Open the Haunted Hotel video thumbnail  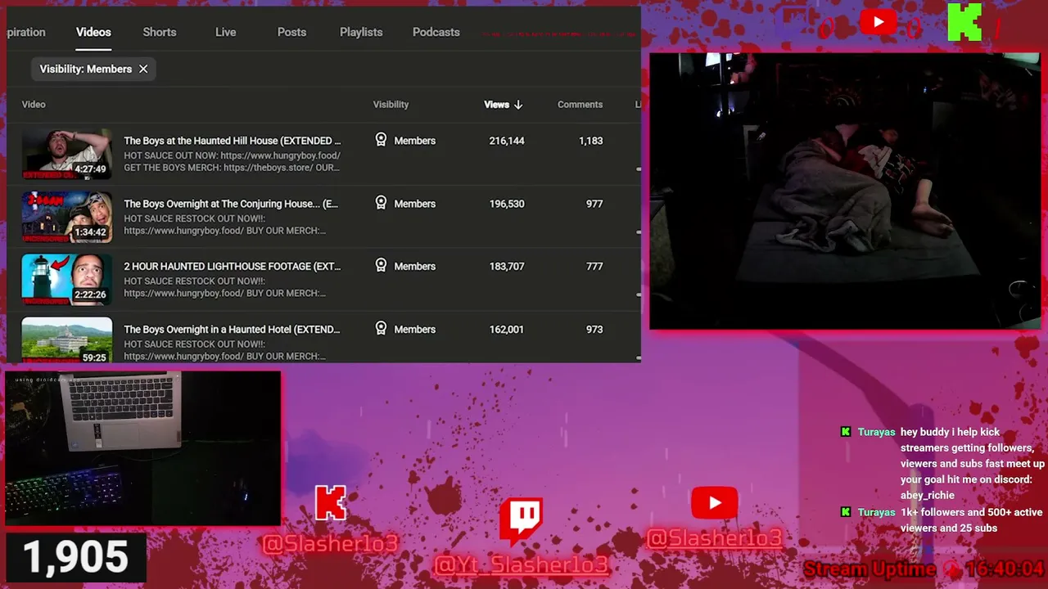coord(67,339)
